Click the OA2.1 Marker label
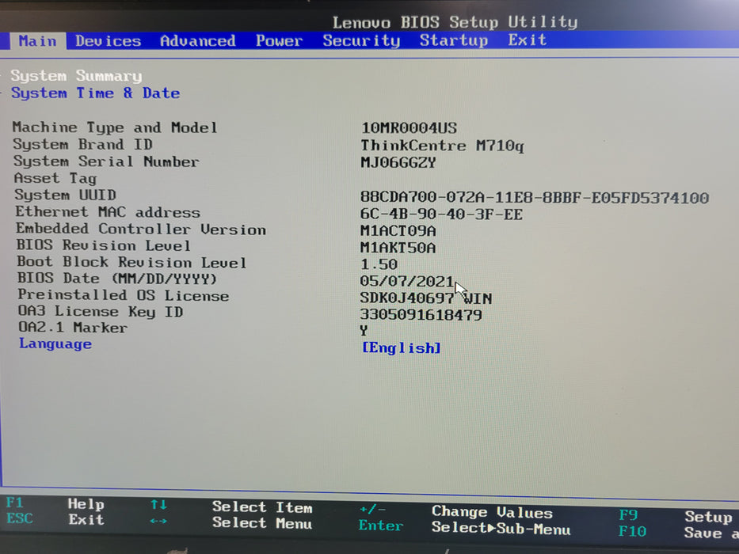This screenshot has height=554, width=739. (x=73, y=328)
